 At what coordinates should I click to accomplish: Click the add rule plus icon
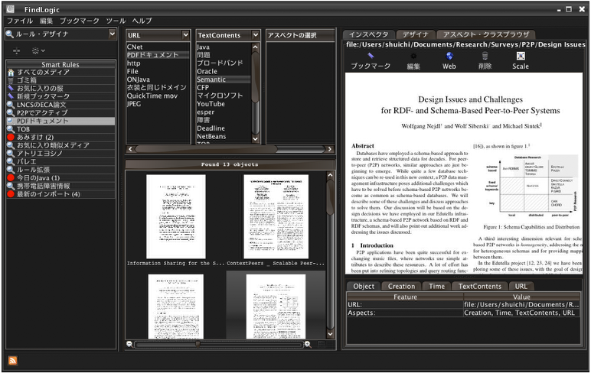(17, 51)
